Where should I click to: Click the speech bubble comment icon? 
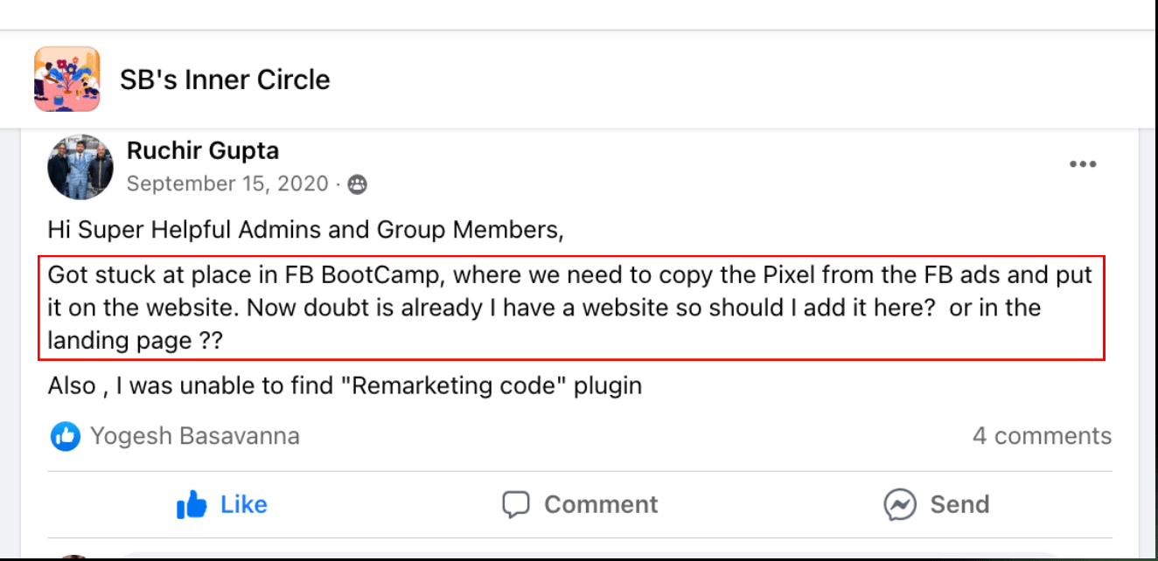coord(516,504)
